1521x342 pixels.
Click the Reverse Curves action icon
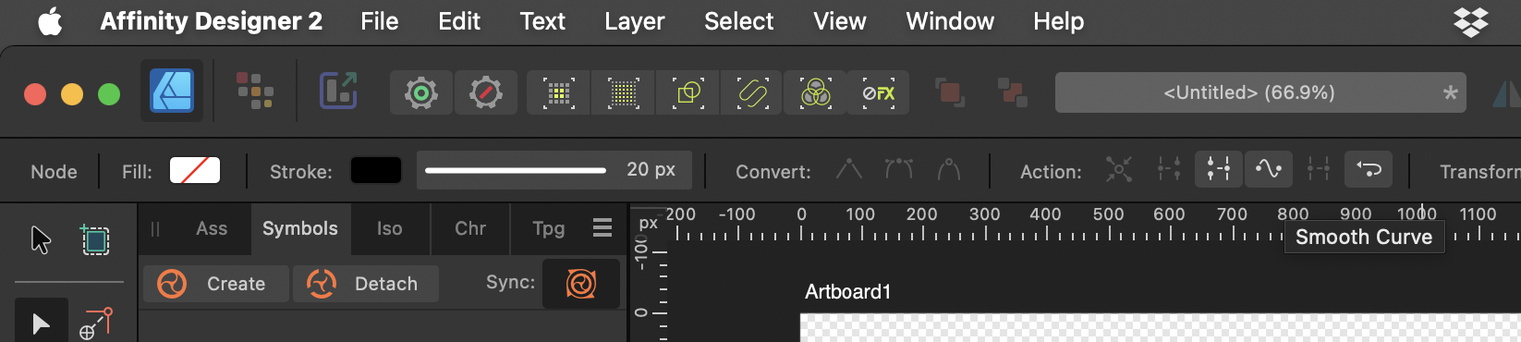(1369, 169)
